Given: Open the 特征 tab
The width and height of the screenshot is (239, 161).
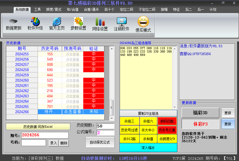Looking at the screenshot, I should (x=176, y=10).
